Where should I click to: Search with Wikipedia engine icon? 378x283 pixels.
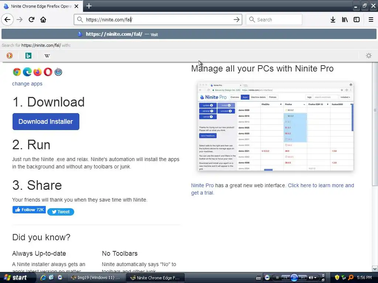click(x=47, y=56)
